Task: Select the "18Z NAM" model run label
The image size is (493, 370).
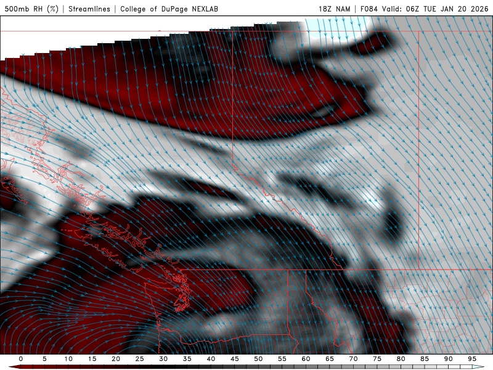Action: [x=335, y=9]
